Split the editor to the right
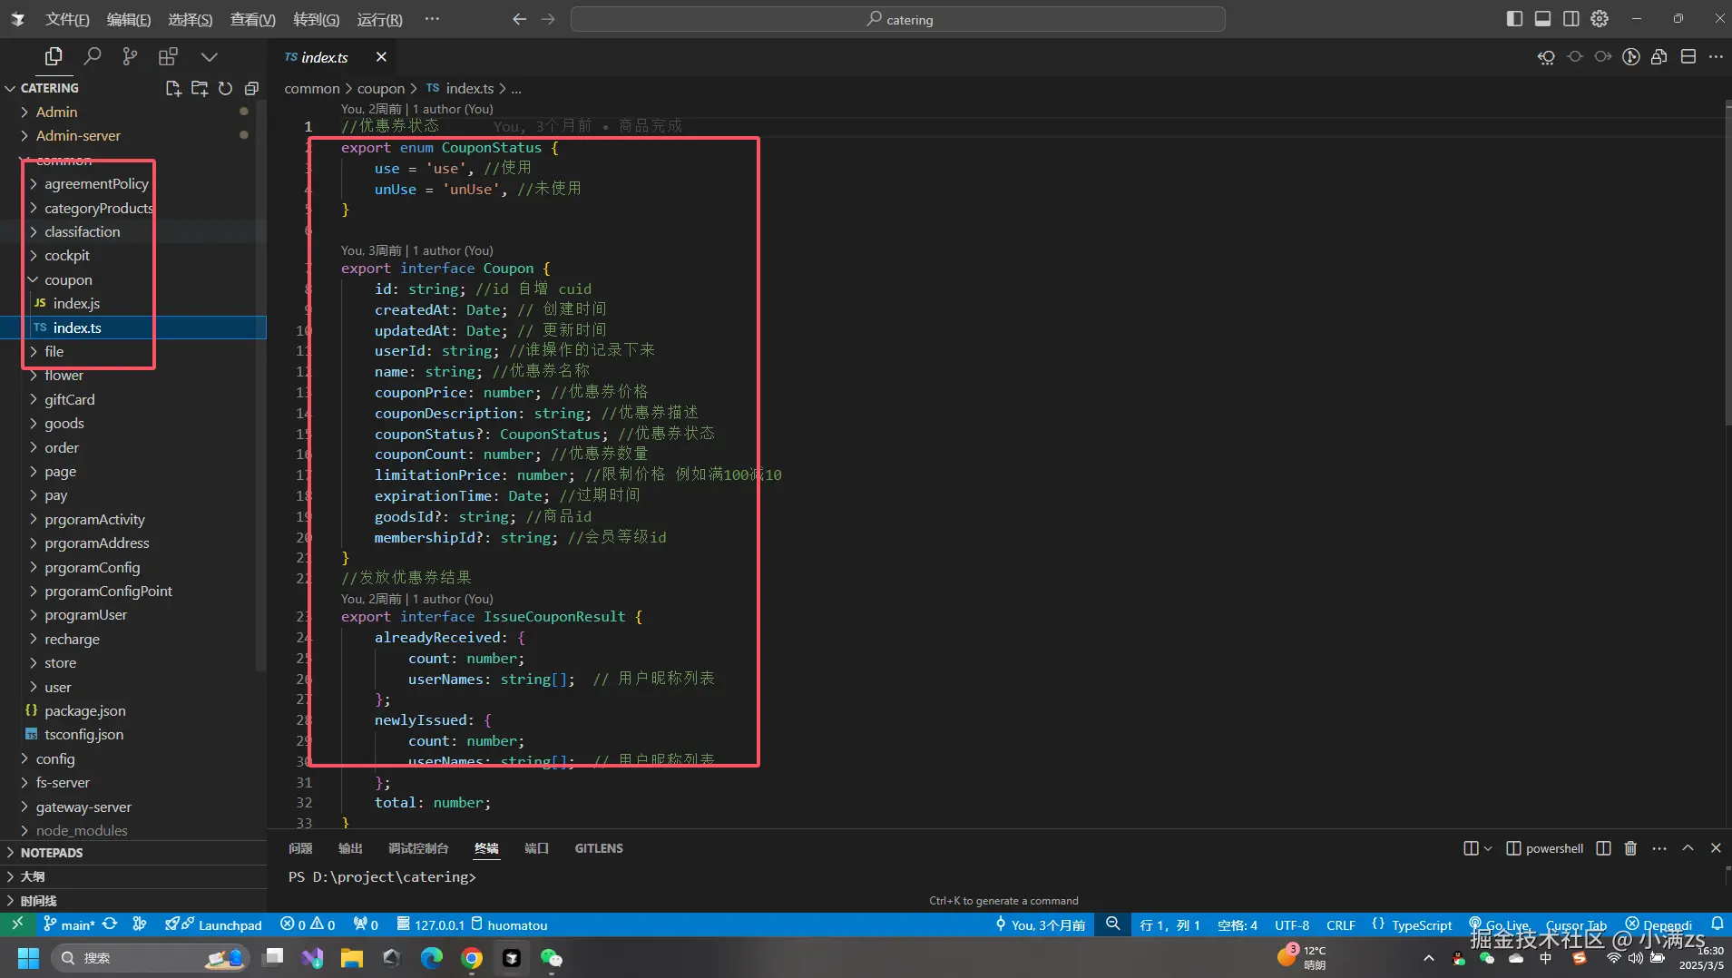 [1688, 57]
